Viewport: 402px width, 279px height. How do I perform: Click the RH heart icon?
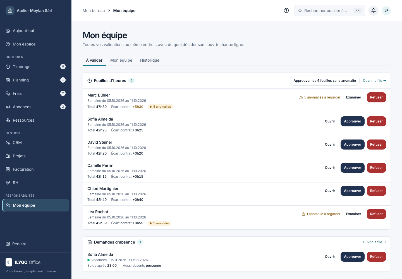click(8, 183)
